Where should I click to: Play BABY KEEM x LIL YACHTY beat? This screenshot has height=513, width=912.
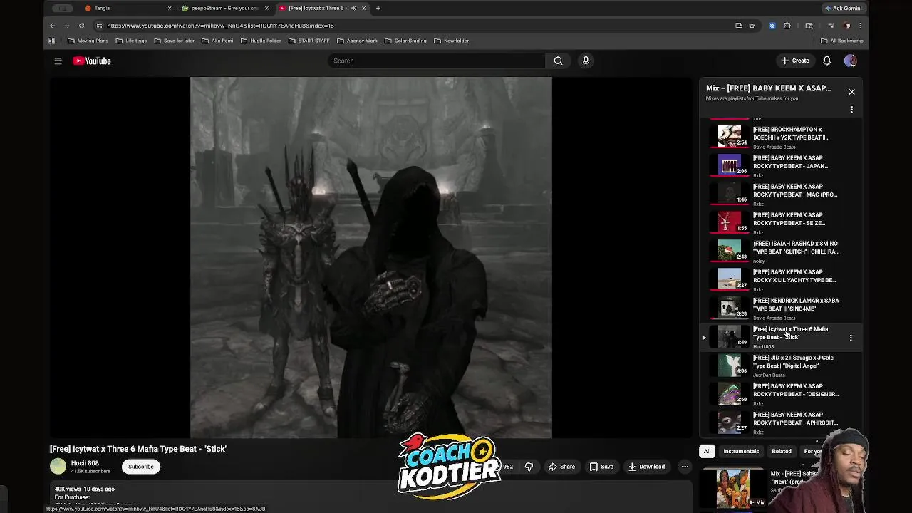point(780,279)
